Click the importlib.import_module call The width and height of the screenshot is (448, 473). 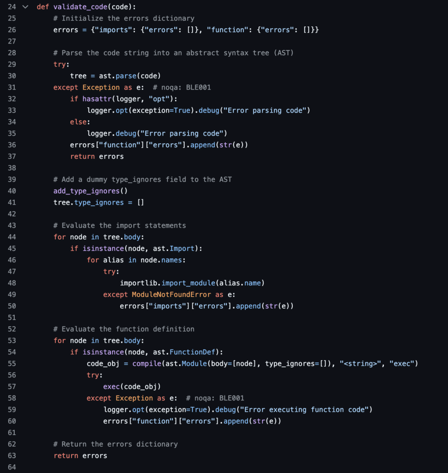coord(168,283)
